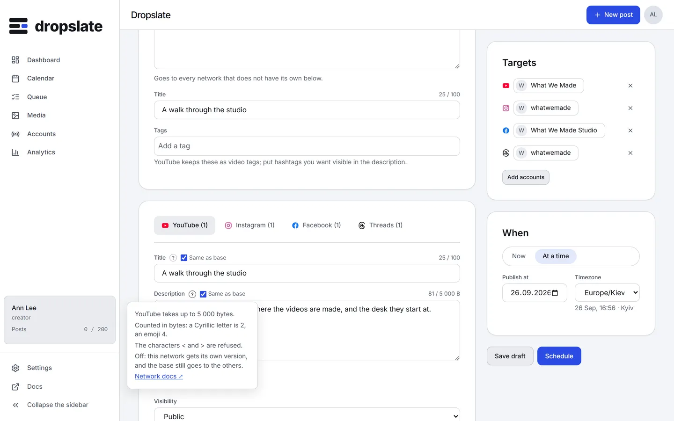
Task: Uncheck Same as base for Description
Action: (203, 294)
